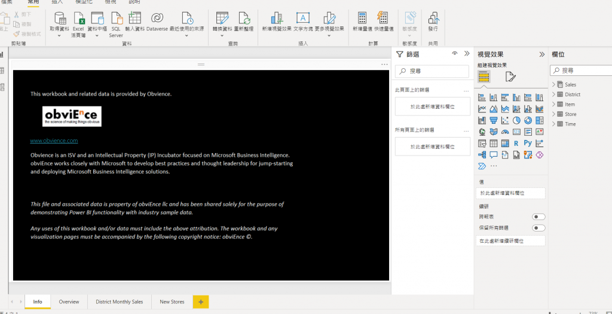612x314 pixels.
Task: Open the 取得資料 dropdown arrow
Action: [x=59, y=35]
